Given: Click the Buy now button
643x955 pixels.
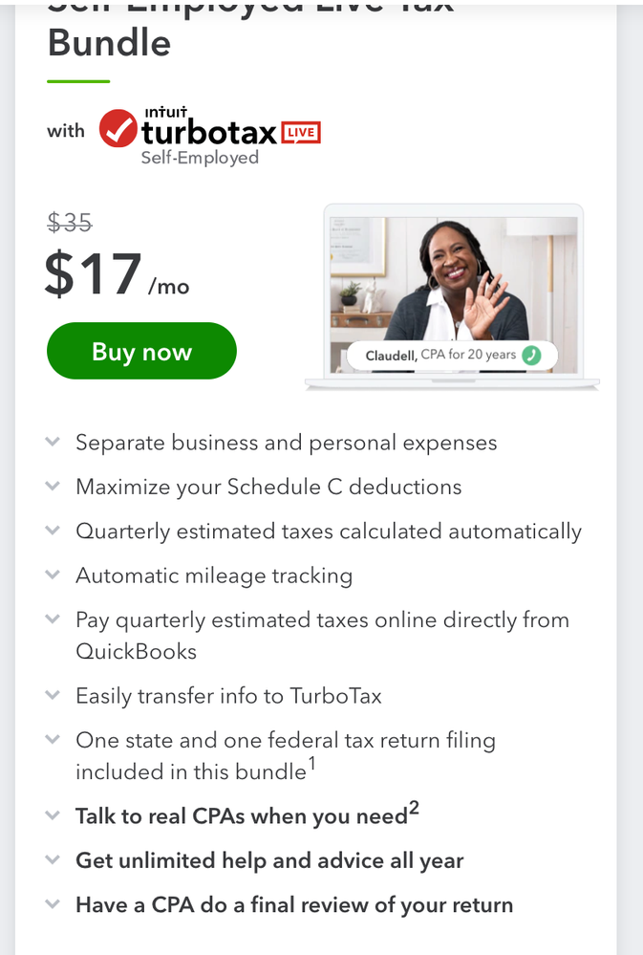Looking at the screenshot, I should tap(141, 351).
